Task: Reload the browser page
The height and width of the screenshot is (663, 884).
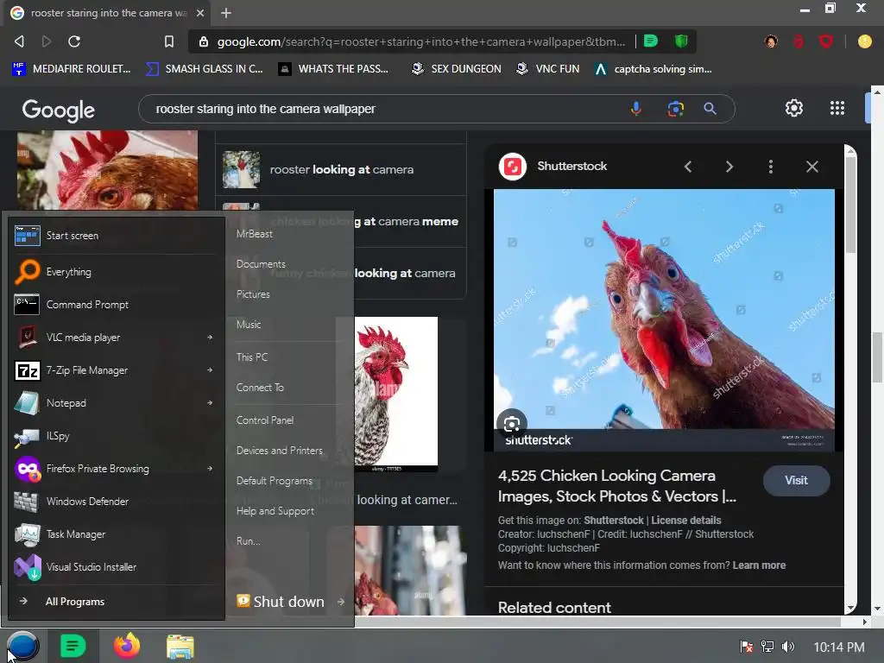Action: click(x=74, y=41)
